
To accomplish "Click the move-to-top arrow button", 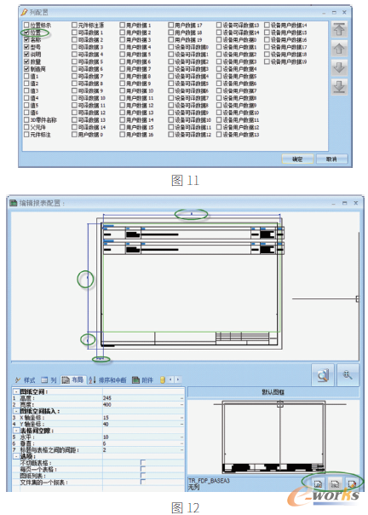I will point(339,30).
